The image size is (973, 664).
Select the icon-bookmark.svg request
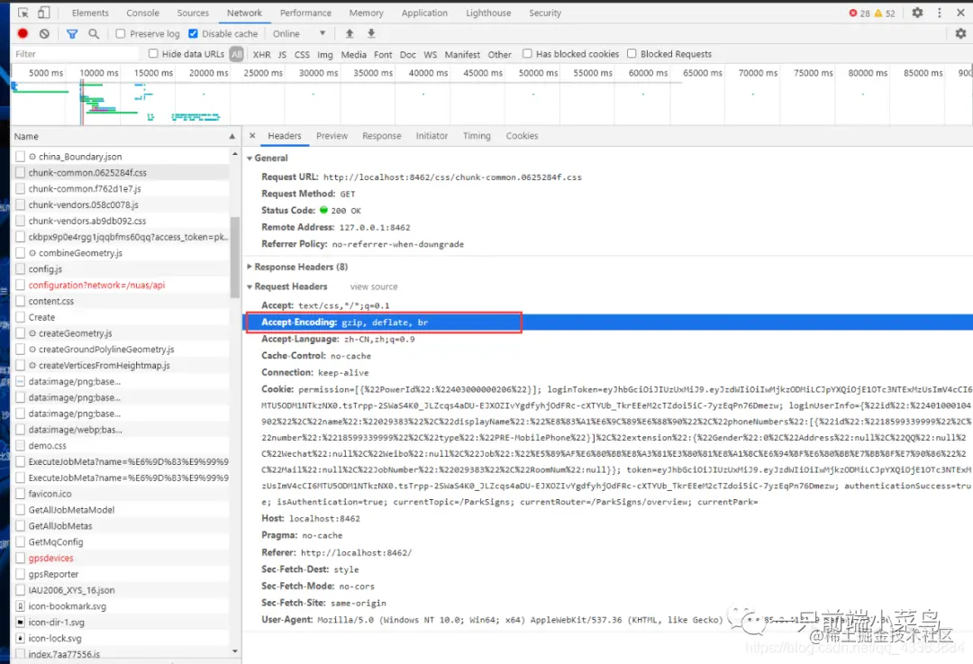67,606
